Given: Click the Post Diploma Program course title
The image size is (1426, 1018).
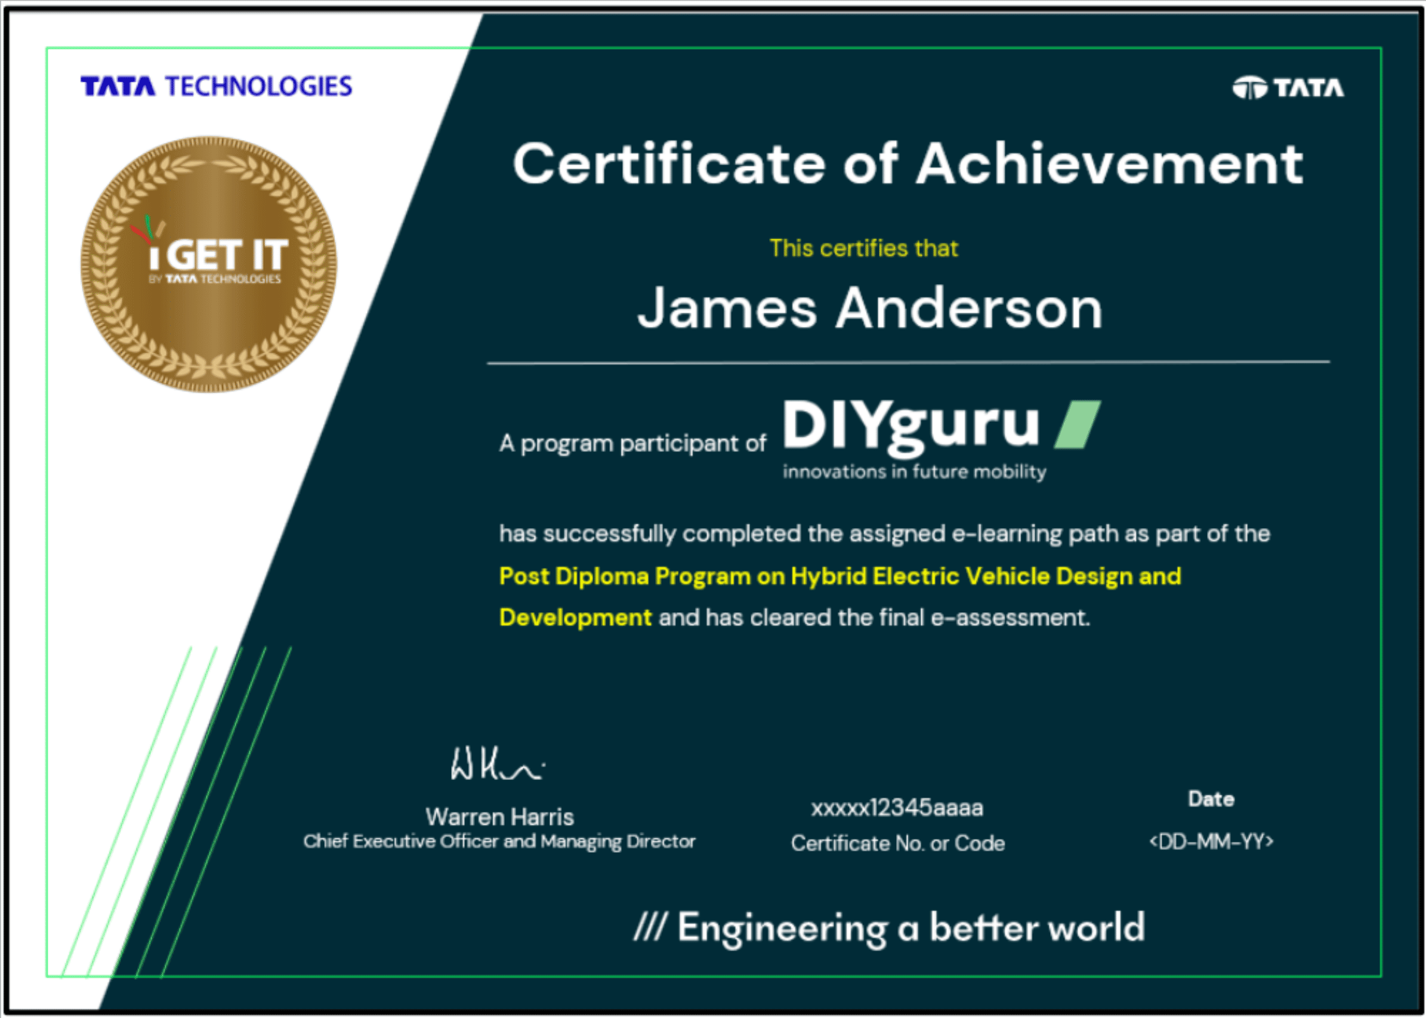Looking at the screenshot, I should click(x=839, y=576).
